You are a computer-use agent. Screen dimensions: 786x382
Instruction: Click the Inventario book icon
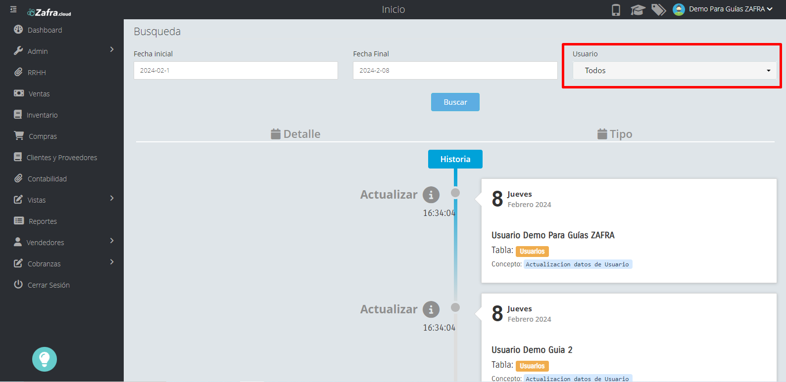tap(18, 114)
